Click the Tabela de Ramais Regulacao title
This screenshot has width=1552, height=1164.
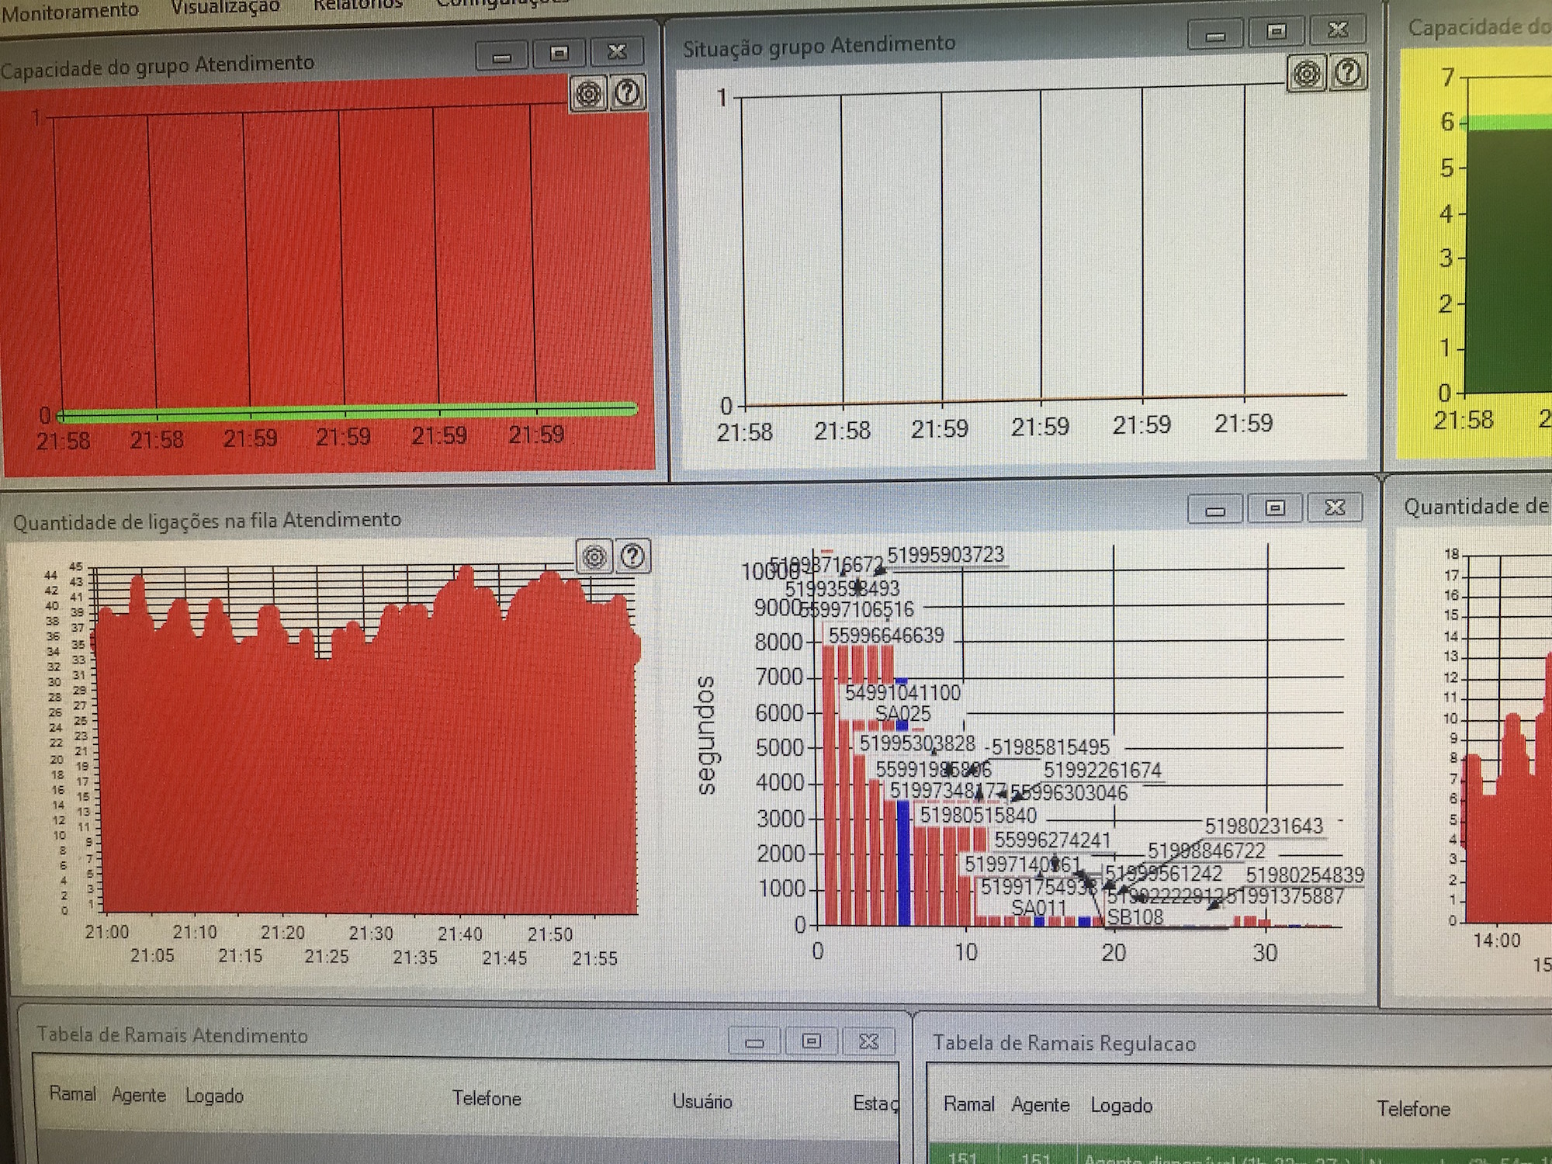1063,1043
